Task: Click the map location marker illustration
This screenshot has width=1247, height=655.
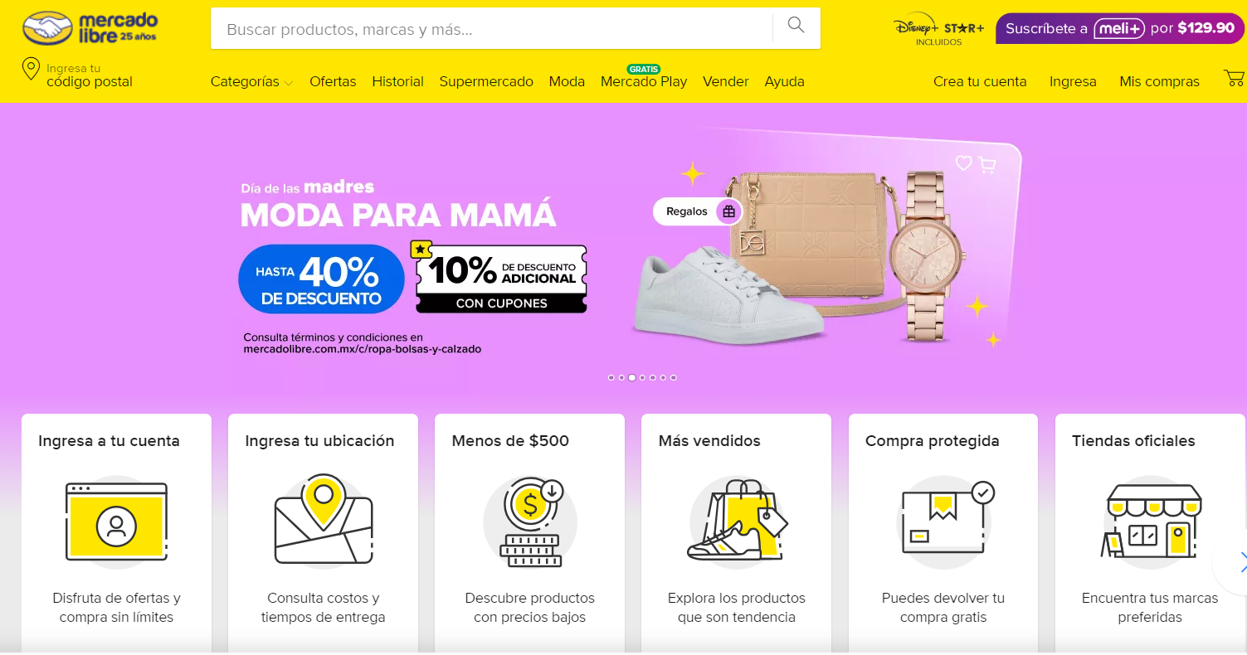Action: click(x=323, y=521)
